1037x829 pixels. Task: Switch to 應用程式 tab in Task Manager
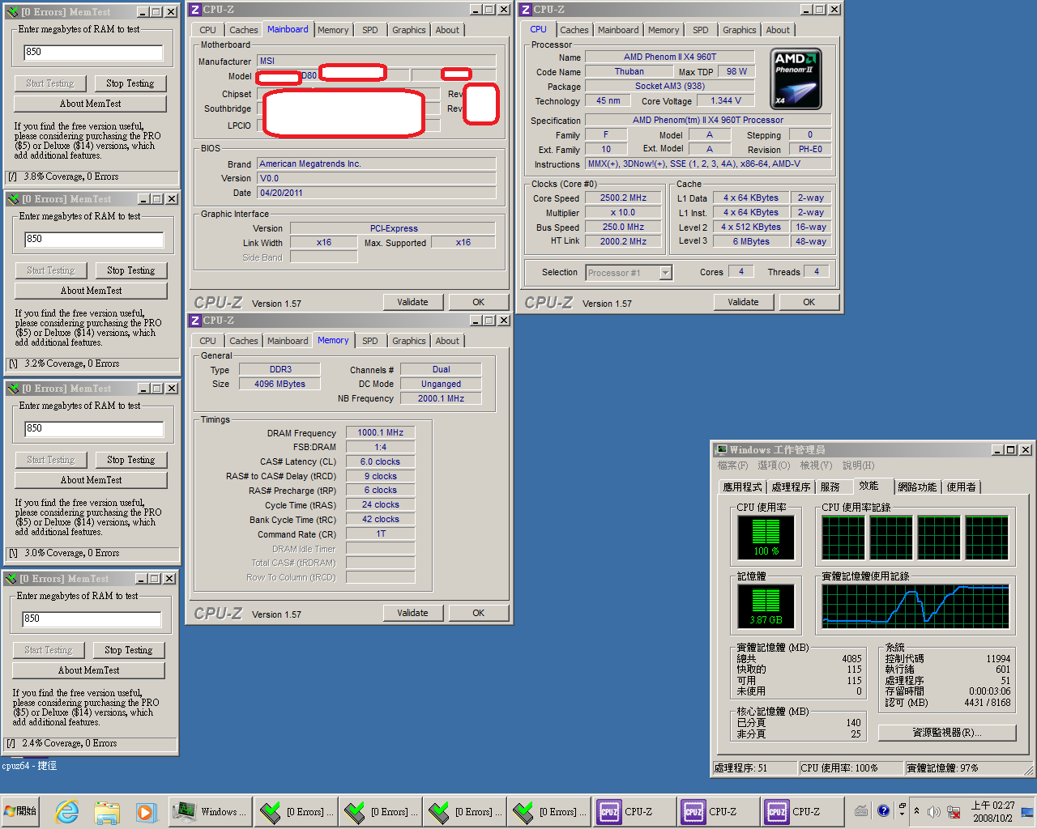742,487
